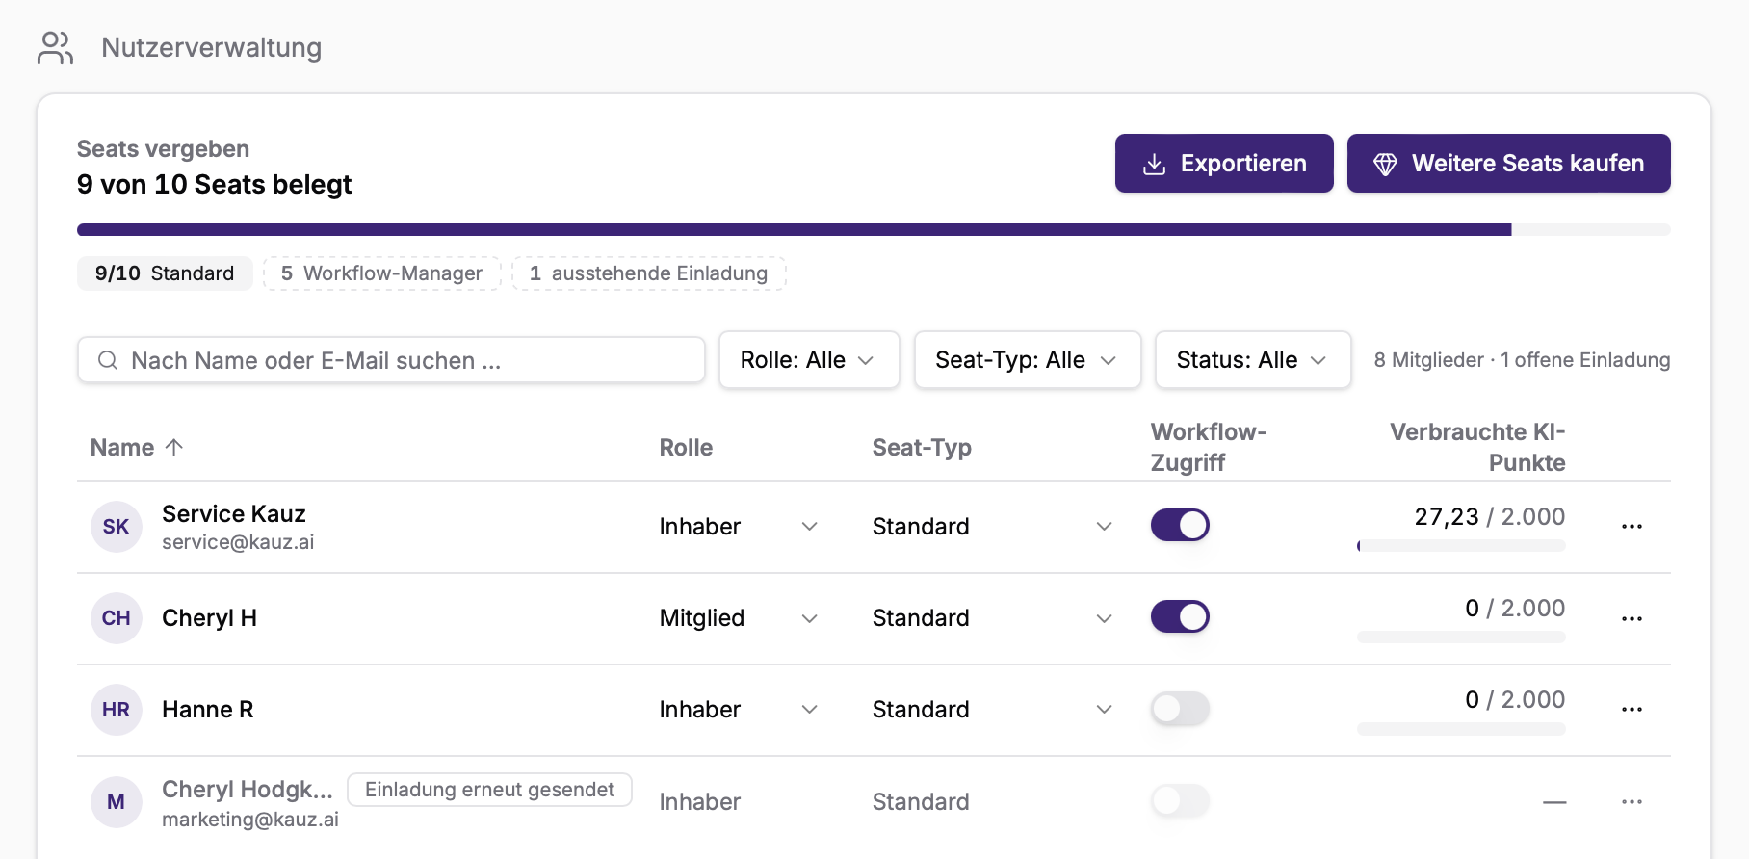Click Inhaber role text in marketing@kauz.ai row
The width and height of the screenshot is (1749, 859).
coord(700,801)
